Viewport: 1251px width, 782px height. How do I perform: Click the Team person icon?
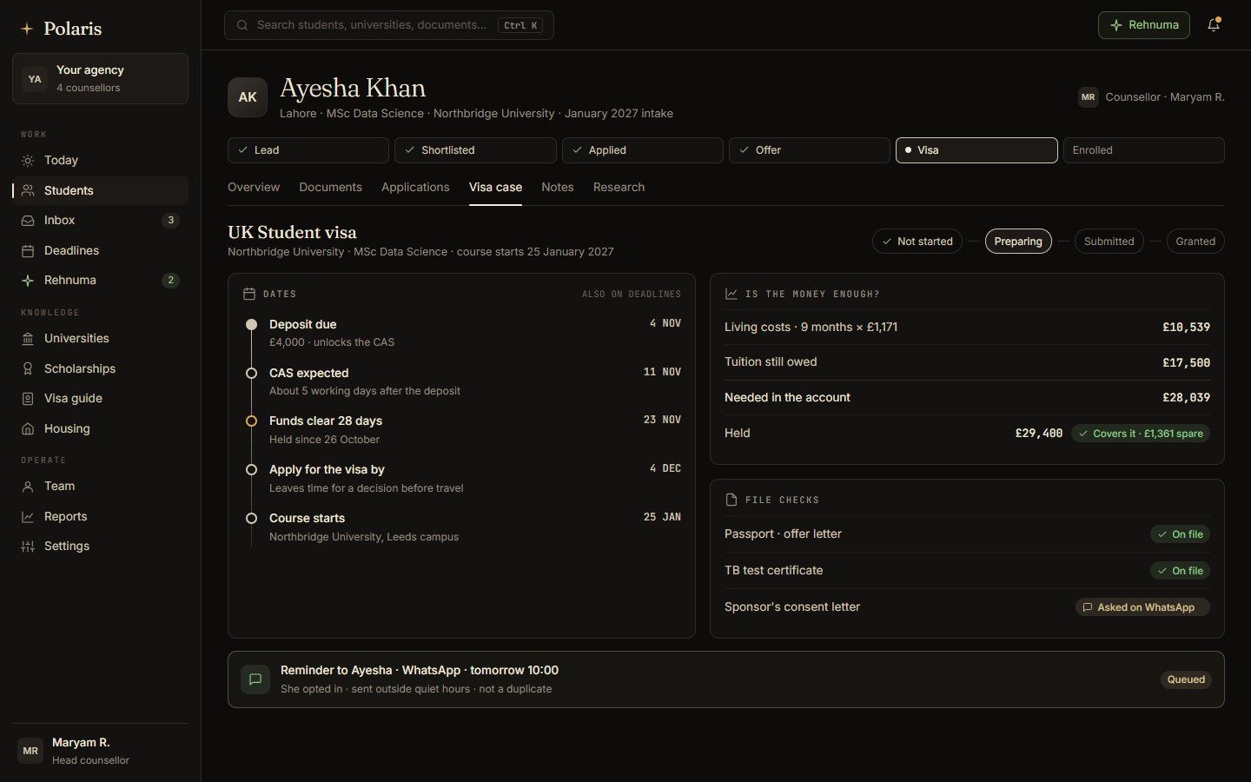tap(28, 487)
